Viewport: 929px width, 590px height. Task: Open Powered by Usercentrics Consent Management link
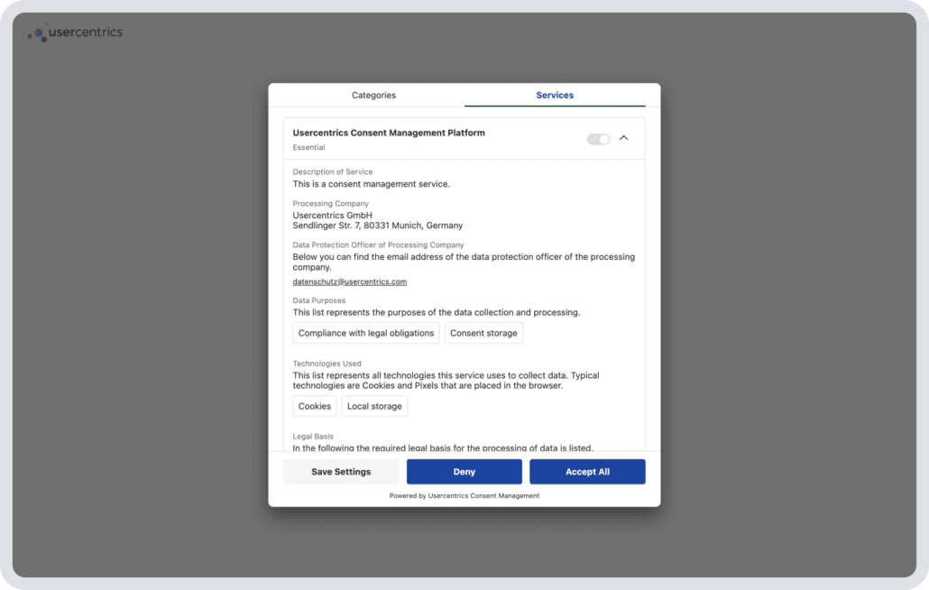[464, 496]
